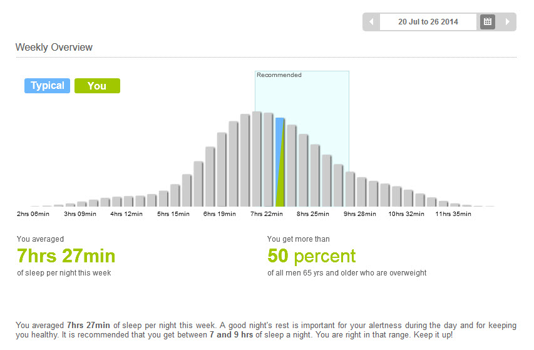Open the calendar date picker icon
Image resolution: width=534 pixels, height=350 pixels.
coord(487,22)
